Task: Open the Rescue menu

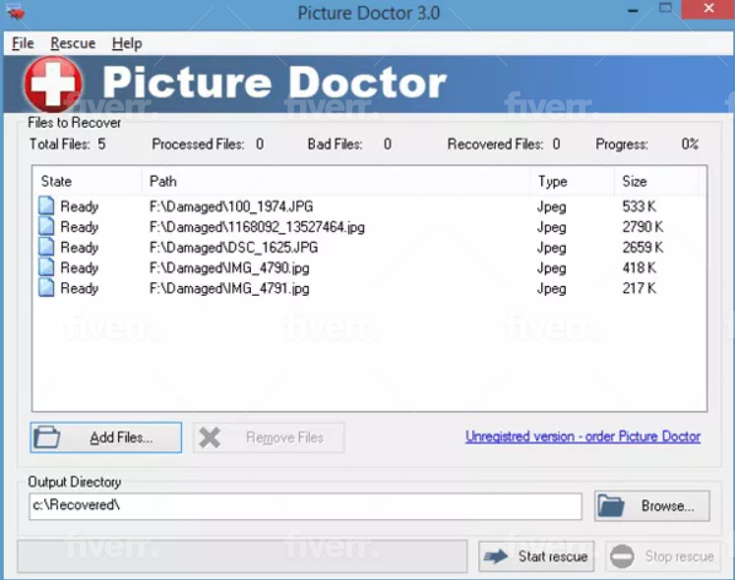Action: coord(73,43)
